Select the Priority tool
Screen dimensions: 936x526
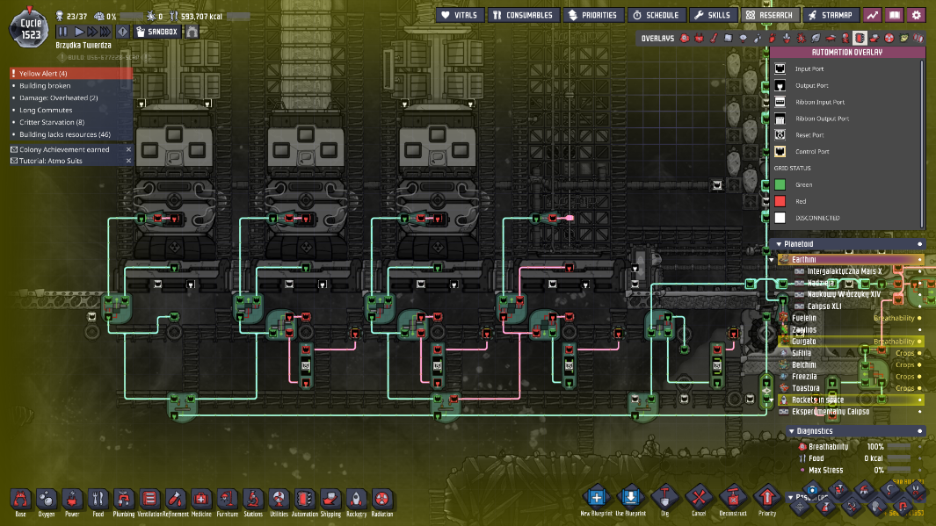(x=767, y=500)
